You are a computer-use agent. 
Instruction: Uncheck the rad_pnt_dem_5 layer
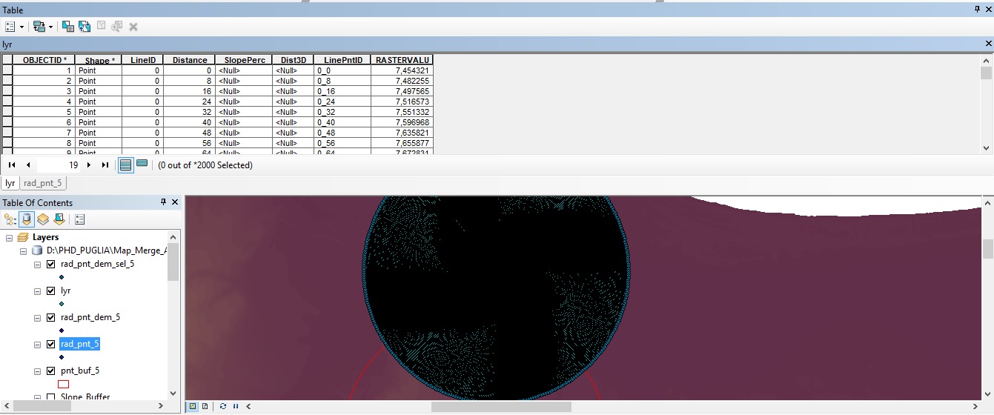click(51, 317)
